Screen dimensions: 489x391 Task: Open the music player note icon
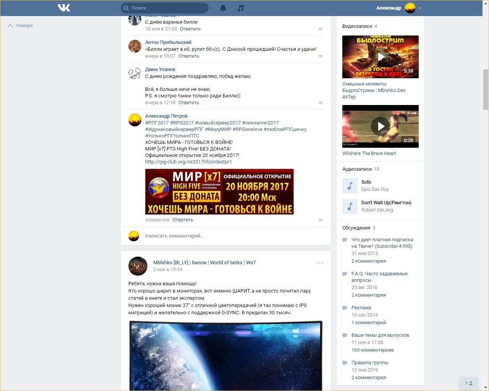click(x=240, y=8)
